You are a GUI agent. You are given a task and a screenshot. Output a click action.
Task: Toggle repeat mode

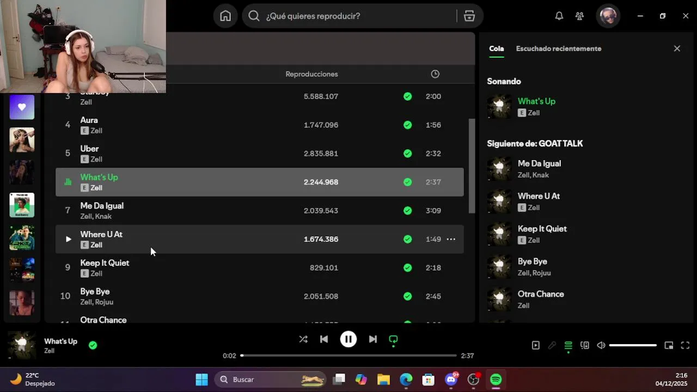[x=393, y=339]
